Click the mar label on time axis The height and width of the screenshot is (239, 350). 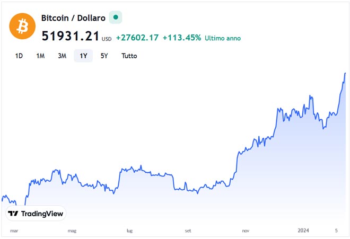click(x=14, y=231)
